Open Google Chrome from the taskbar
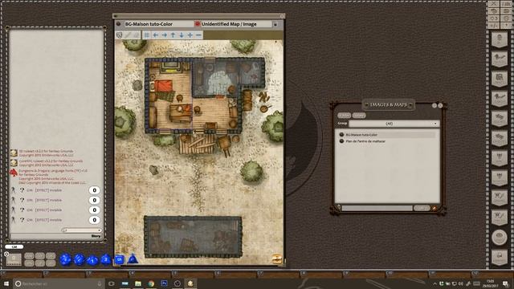The width and height of the screenshot is (514, 289). point(151,283)
